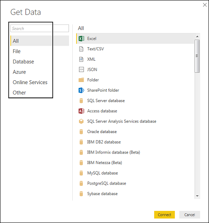Close the Get Data dialog
Viewport: 209px width, 223px height.
click(x=205, y=5)
